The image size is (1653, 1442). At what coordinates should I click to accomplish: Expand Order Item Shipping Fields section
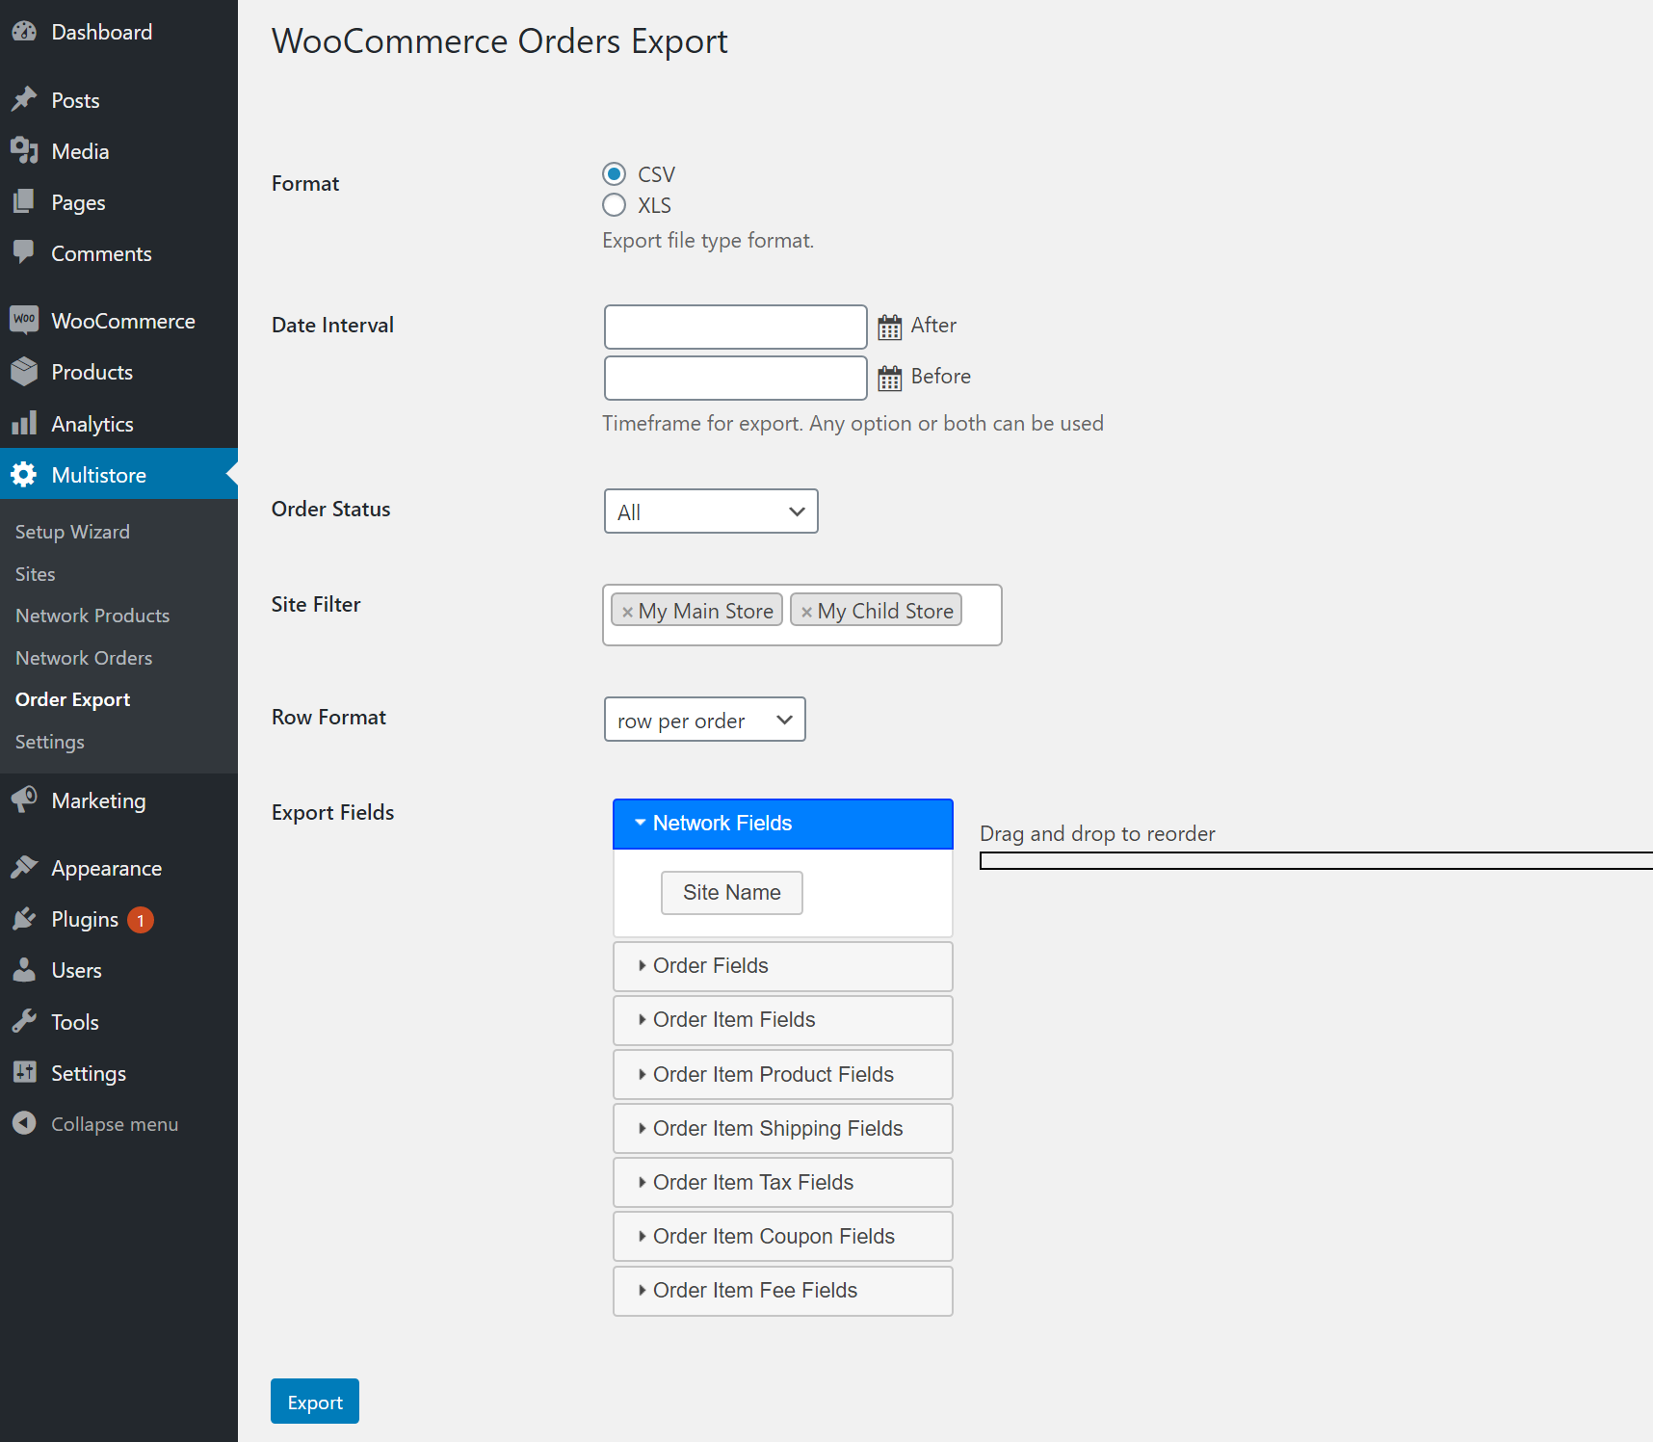(x=783, y=1128)
